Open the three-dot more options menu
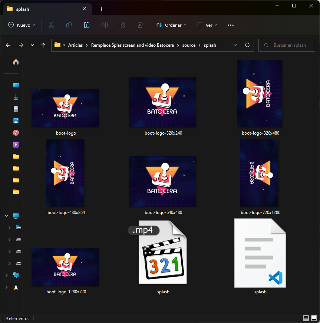The width and height of the screenshot is (320, 323). (x=230, y=25)
